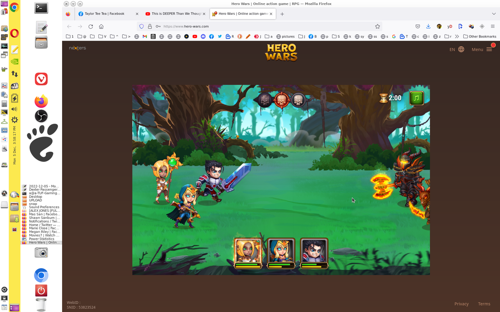Open the Privacy link in footer

click(461, 304)
